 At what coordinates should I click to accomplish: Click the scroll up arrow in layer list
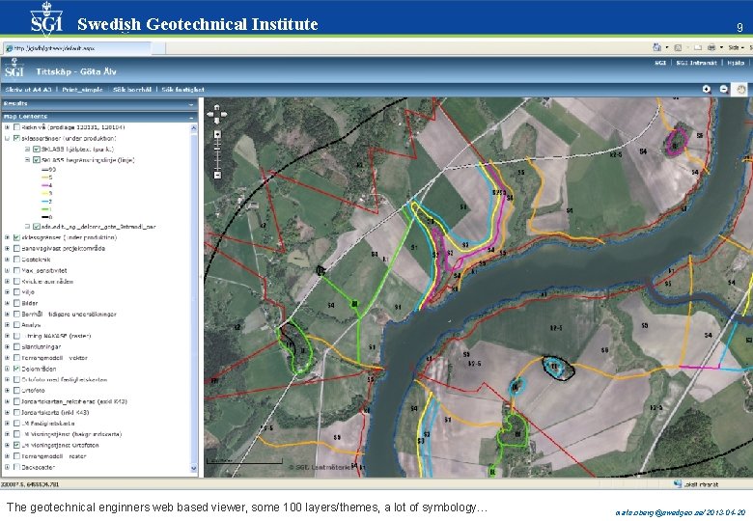pyautogui.click(x=193, y=128)
